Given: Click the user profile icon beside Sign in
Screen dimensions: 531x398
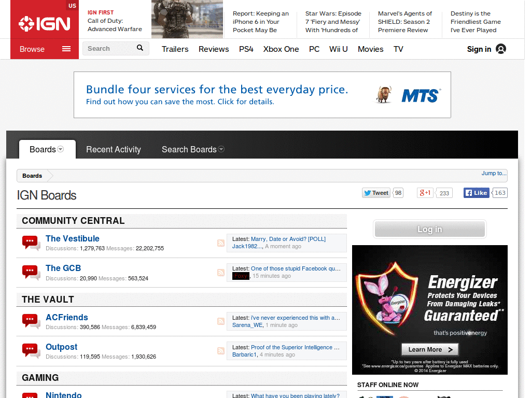Looking at the screenshot, I should 501,49.
